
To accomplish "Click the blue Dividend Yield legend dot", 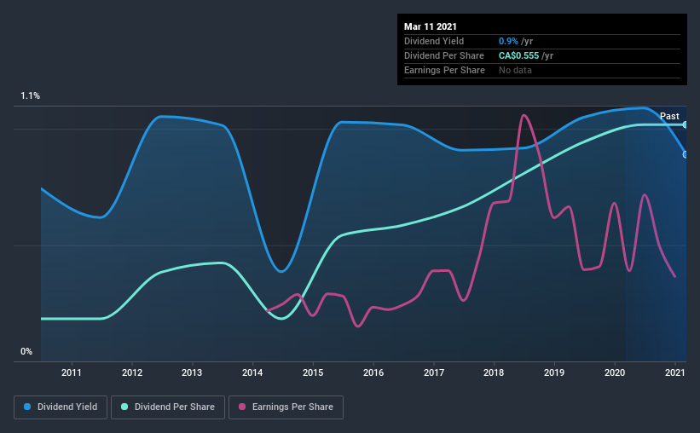I will [x=27, y=407].
